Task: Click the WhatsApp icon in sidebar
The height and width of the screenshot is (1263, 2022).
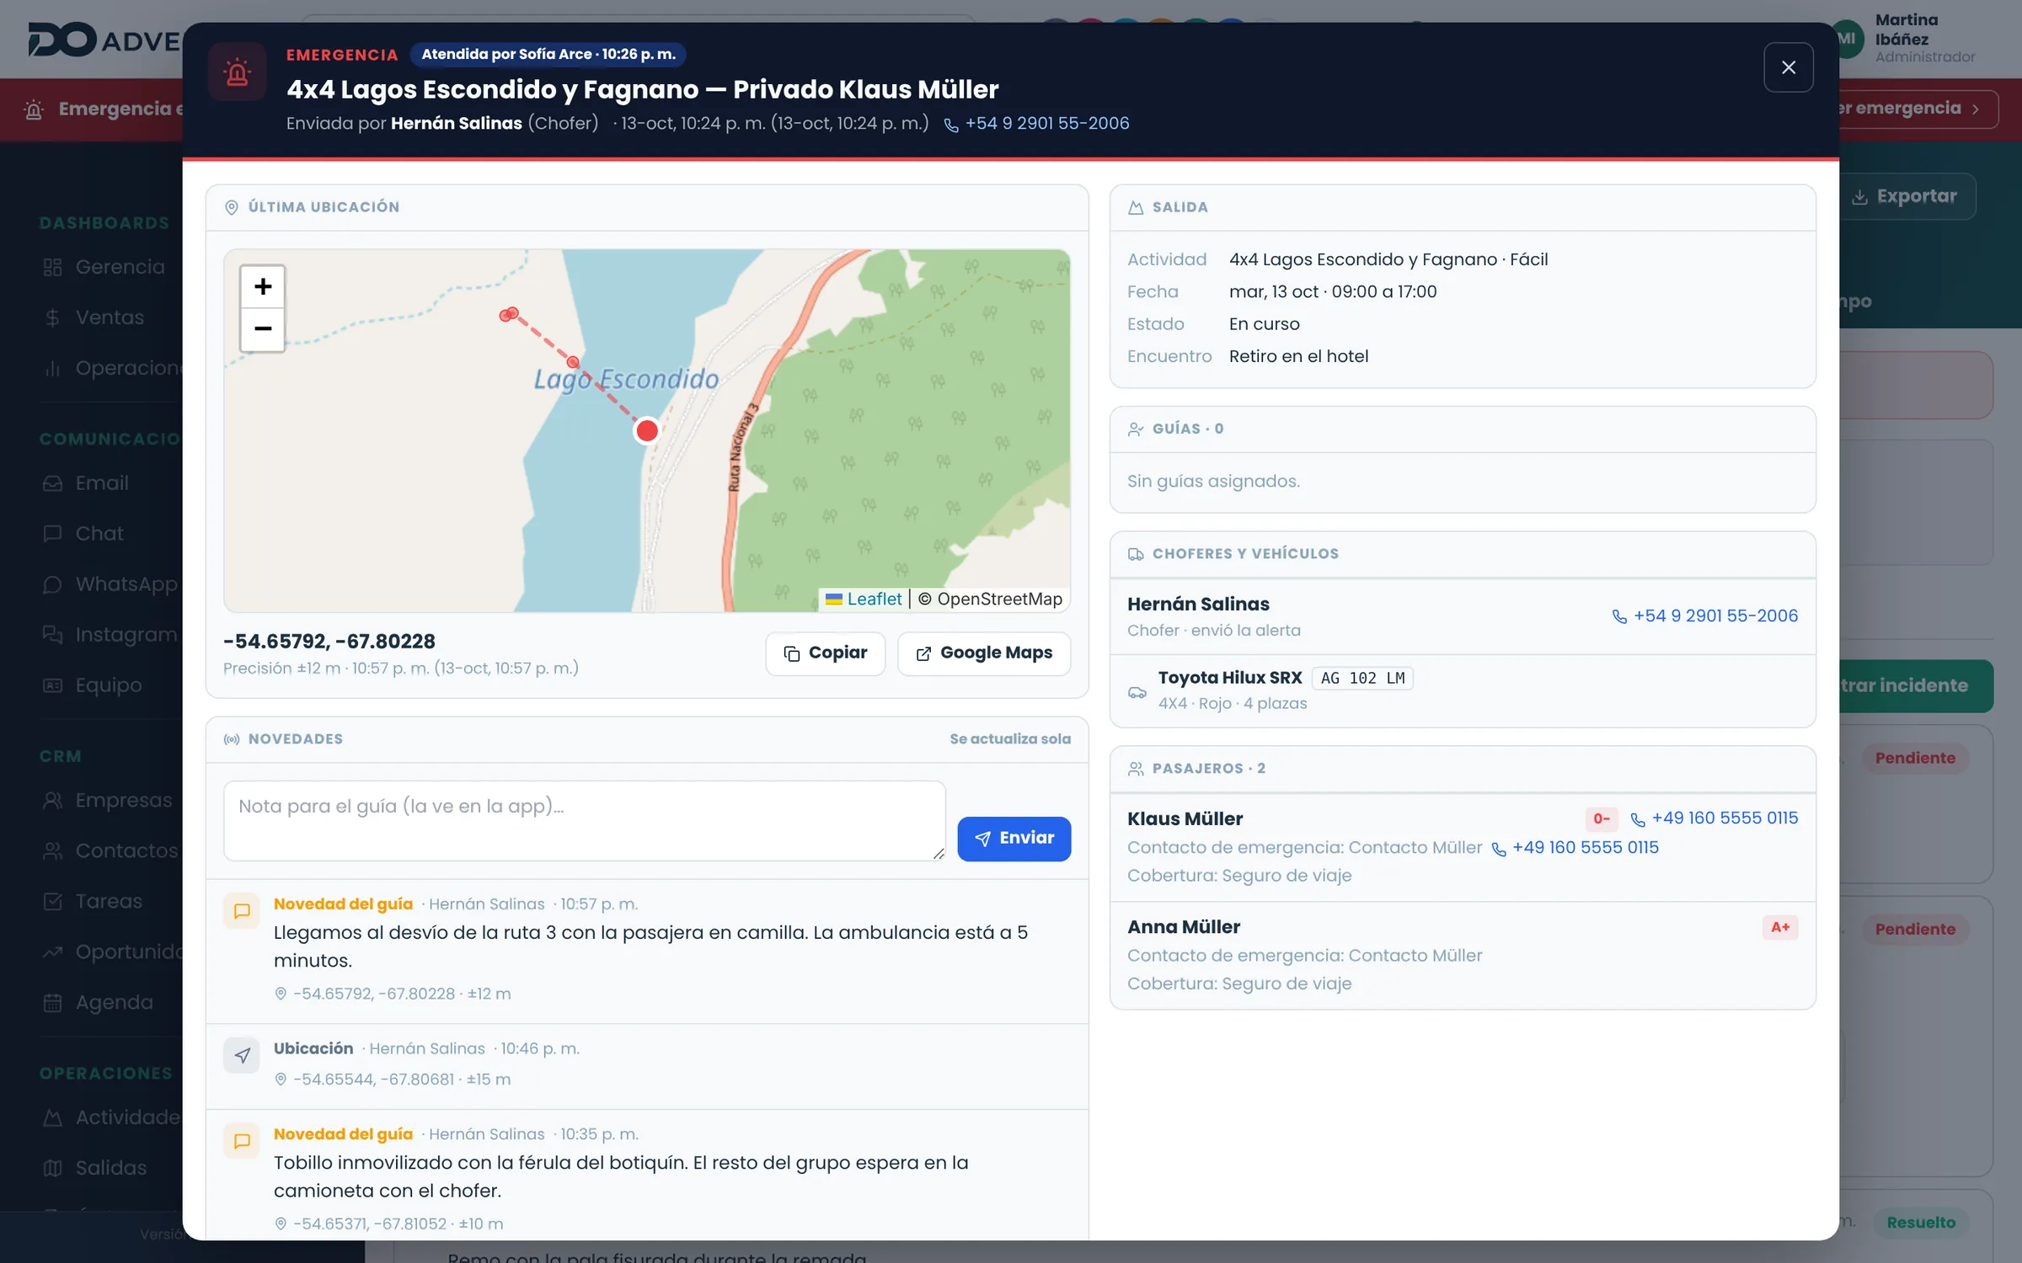Action: [x=52, y=585]
